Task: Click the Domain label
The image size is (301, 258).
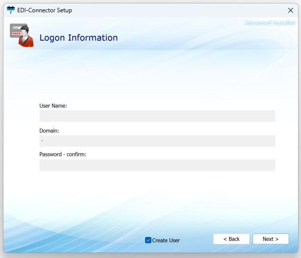Action: click(49, 131)
